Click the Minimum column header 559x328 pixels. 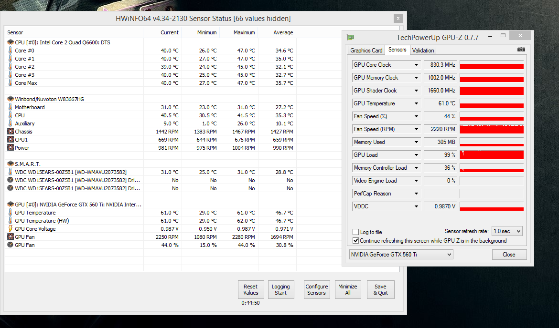pos(201,32)
